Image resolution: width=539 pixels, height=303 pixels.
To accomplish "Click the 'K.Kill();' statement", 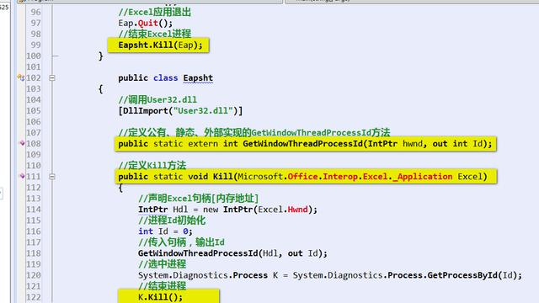I will coord(160,297).
